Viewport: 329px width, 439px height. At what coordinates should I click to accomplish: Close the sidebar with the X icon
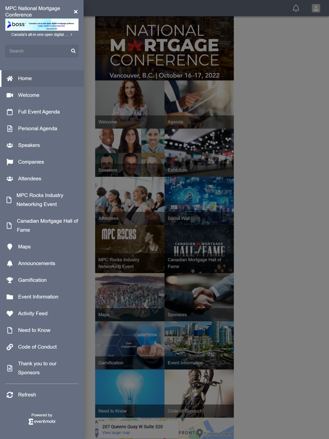click(76, 12)
